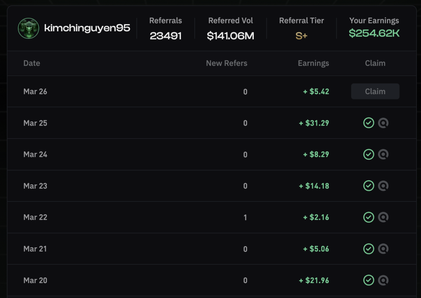Click the Date column header
421x298 pixels.
pyautogui.click(x=32, y=63)
